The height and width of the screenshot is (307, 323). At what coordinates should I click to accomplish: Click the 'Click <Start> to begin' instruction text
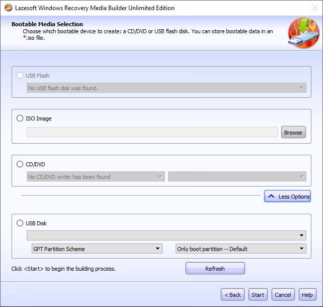pos(63,269)
